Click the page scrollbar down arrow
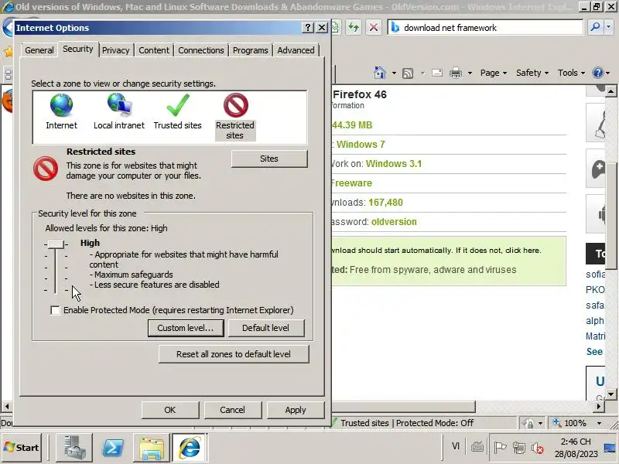The width and height of the screenshot is (619, 464). (x=610, y=394)
